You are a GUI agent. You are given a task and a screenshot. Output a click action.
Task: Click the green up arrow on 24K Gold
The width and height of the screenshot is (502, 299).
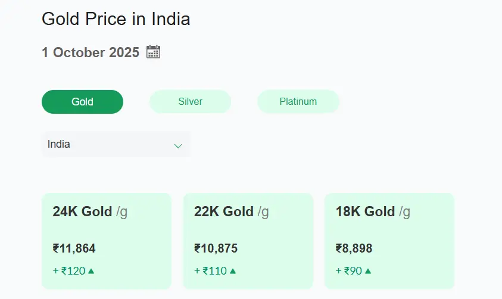[x=92, y=271]
